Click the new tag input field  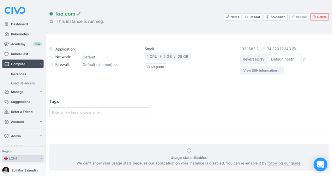(x=100, y=112)
